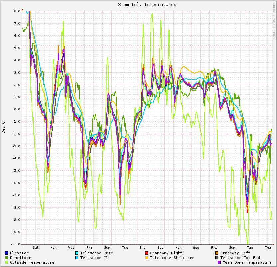Click the Deg.C vertical axis label

4,127
